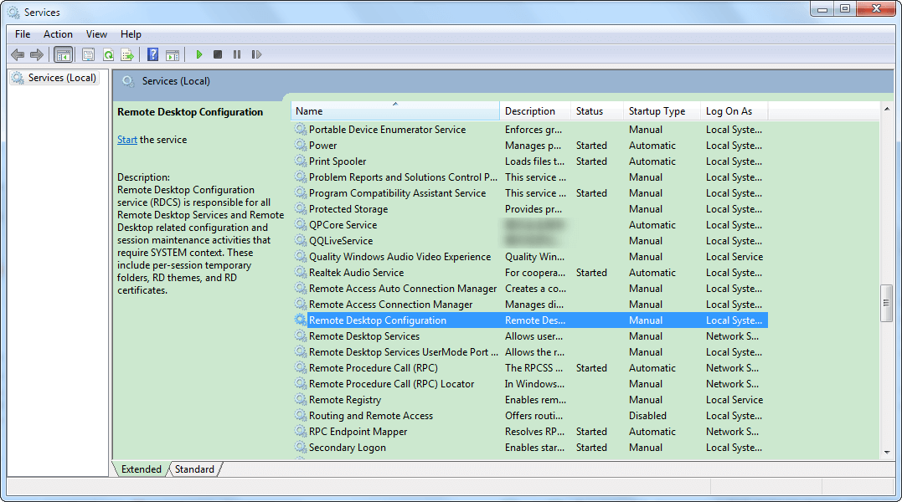This screenshot has height=502, width=902.
Task: Click the gear icon beside Routing and Remote Access
Action: pyautogui.click(x=301, y=415)
